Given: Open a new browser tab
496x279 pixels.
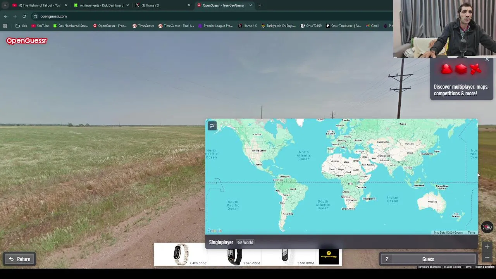Looking at the screenshot, I should [260, 5].
